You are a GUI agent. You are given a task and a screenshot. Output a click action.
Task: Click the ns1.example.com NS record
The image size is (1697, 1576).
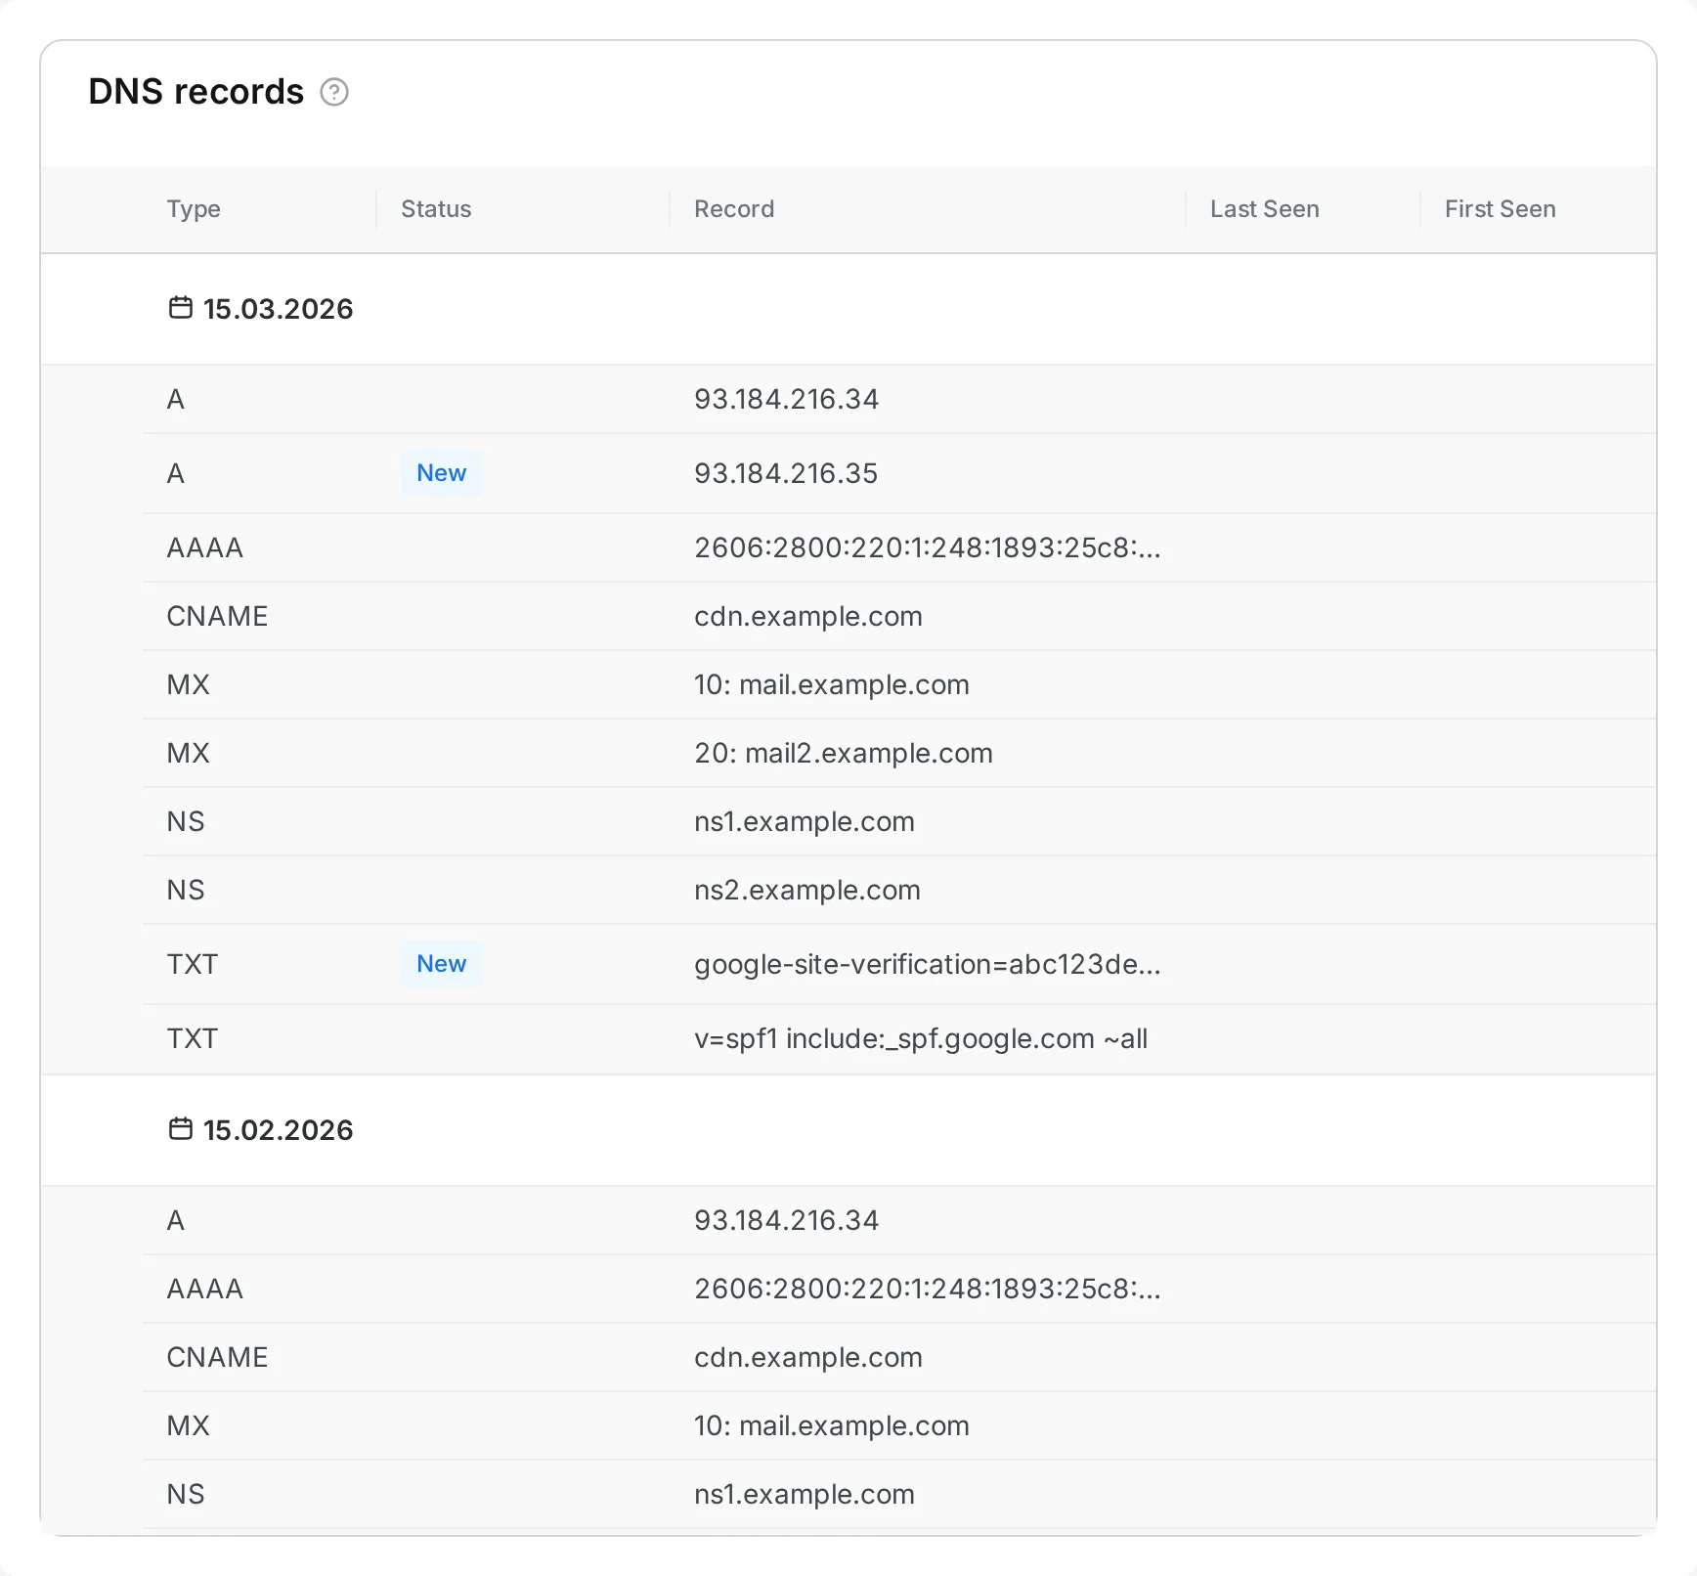[804, 821]
